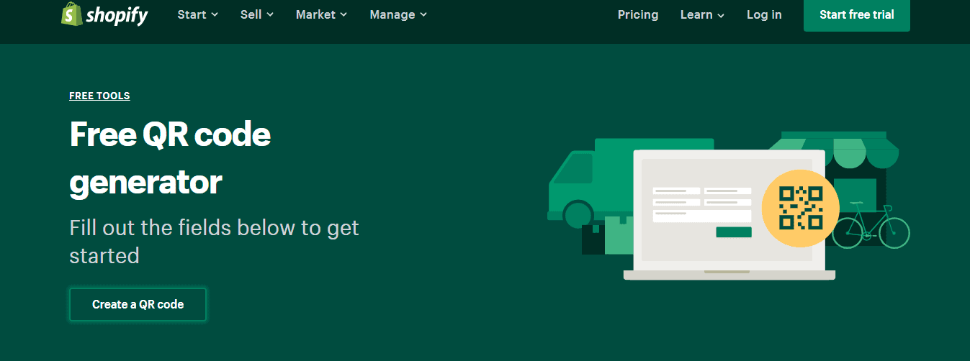970x361 pixels.
Task: Click the shopify wordmark text
Action: [x=117, y=15]
